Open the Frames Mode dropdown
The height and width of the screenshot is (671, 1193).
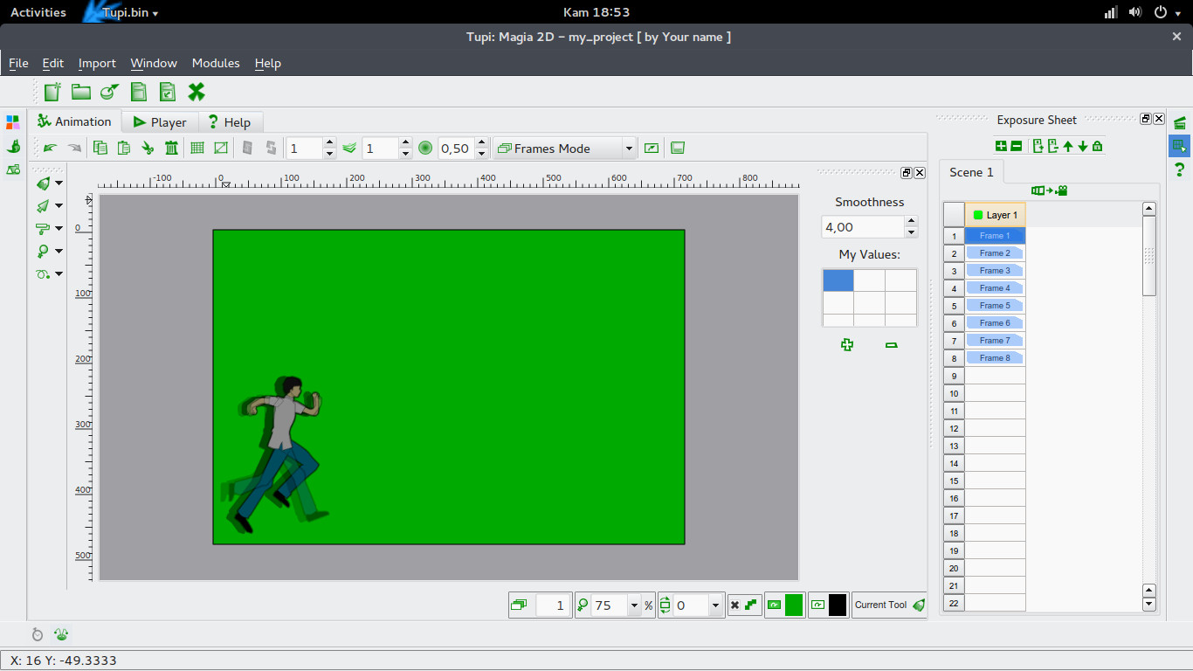pyautogui.click(x=564, y=149)
